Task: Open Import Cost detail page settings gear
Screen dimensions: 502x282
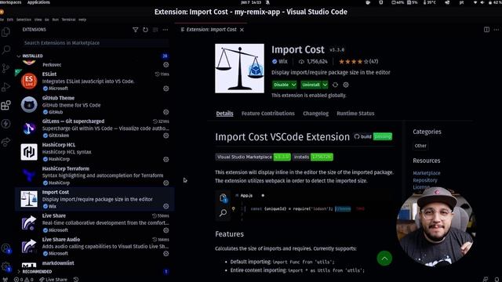Action: click(x=346, y=85)
